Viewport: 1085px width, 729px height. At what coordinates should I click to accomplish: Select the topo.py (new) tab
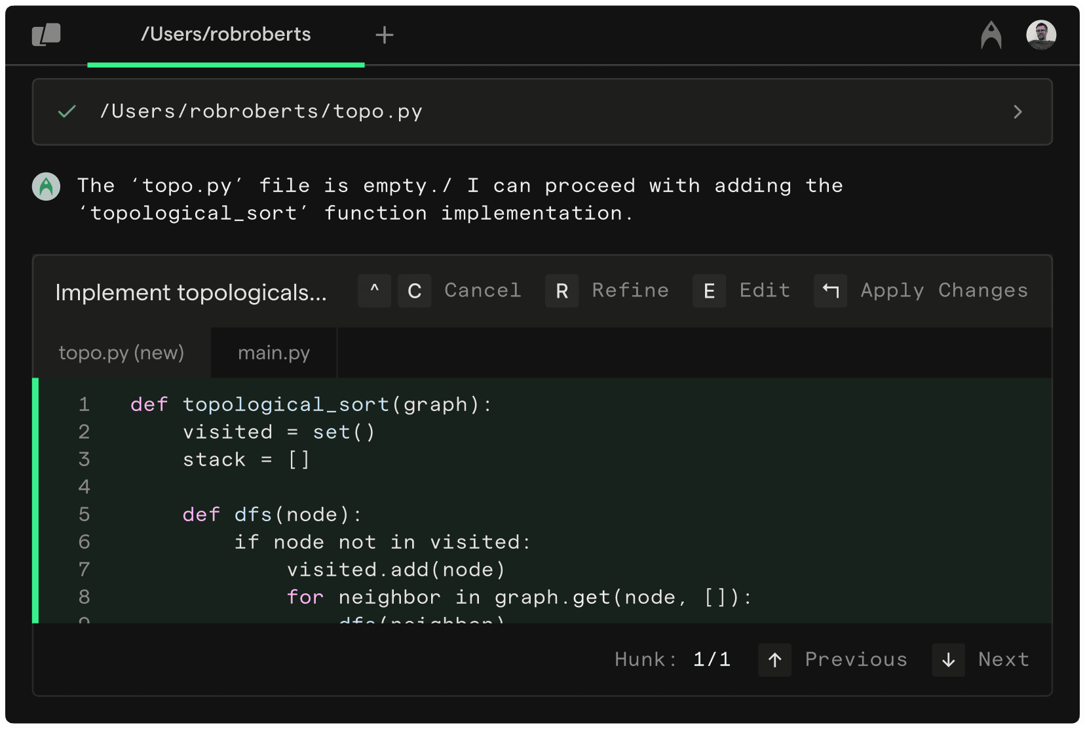[121, 353]
